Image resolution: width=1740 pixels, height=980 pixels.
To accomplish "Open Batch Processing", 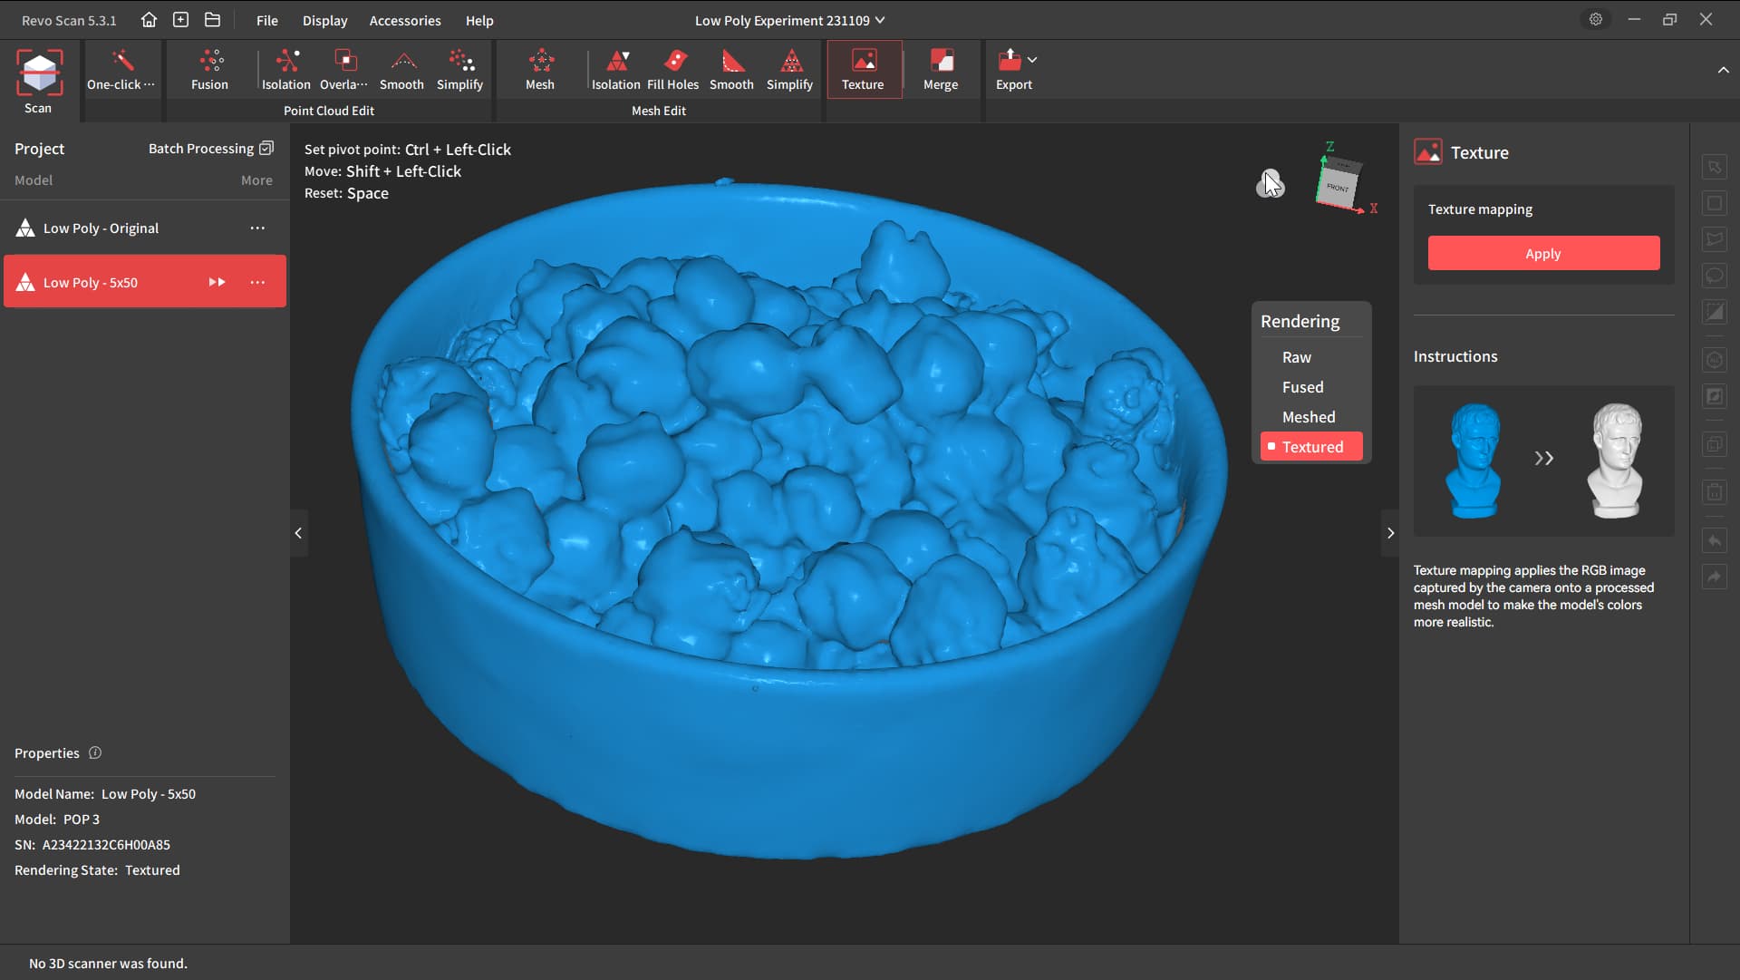I will coord(210,149).
